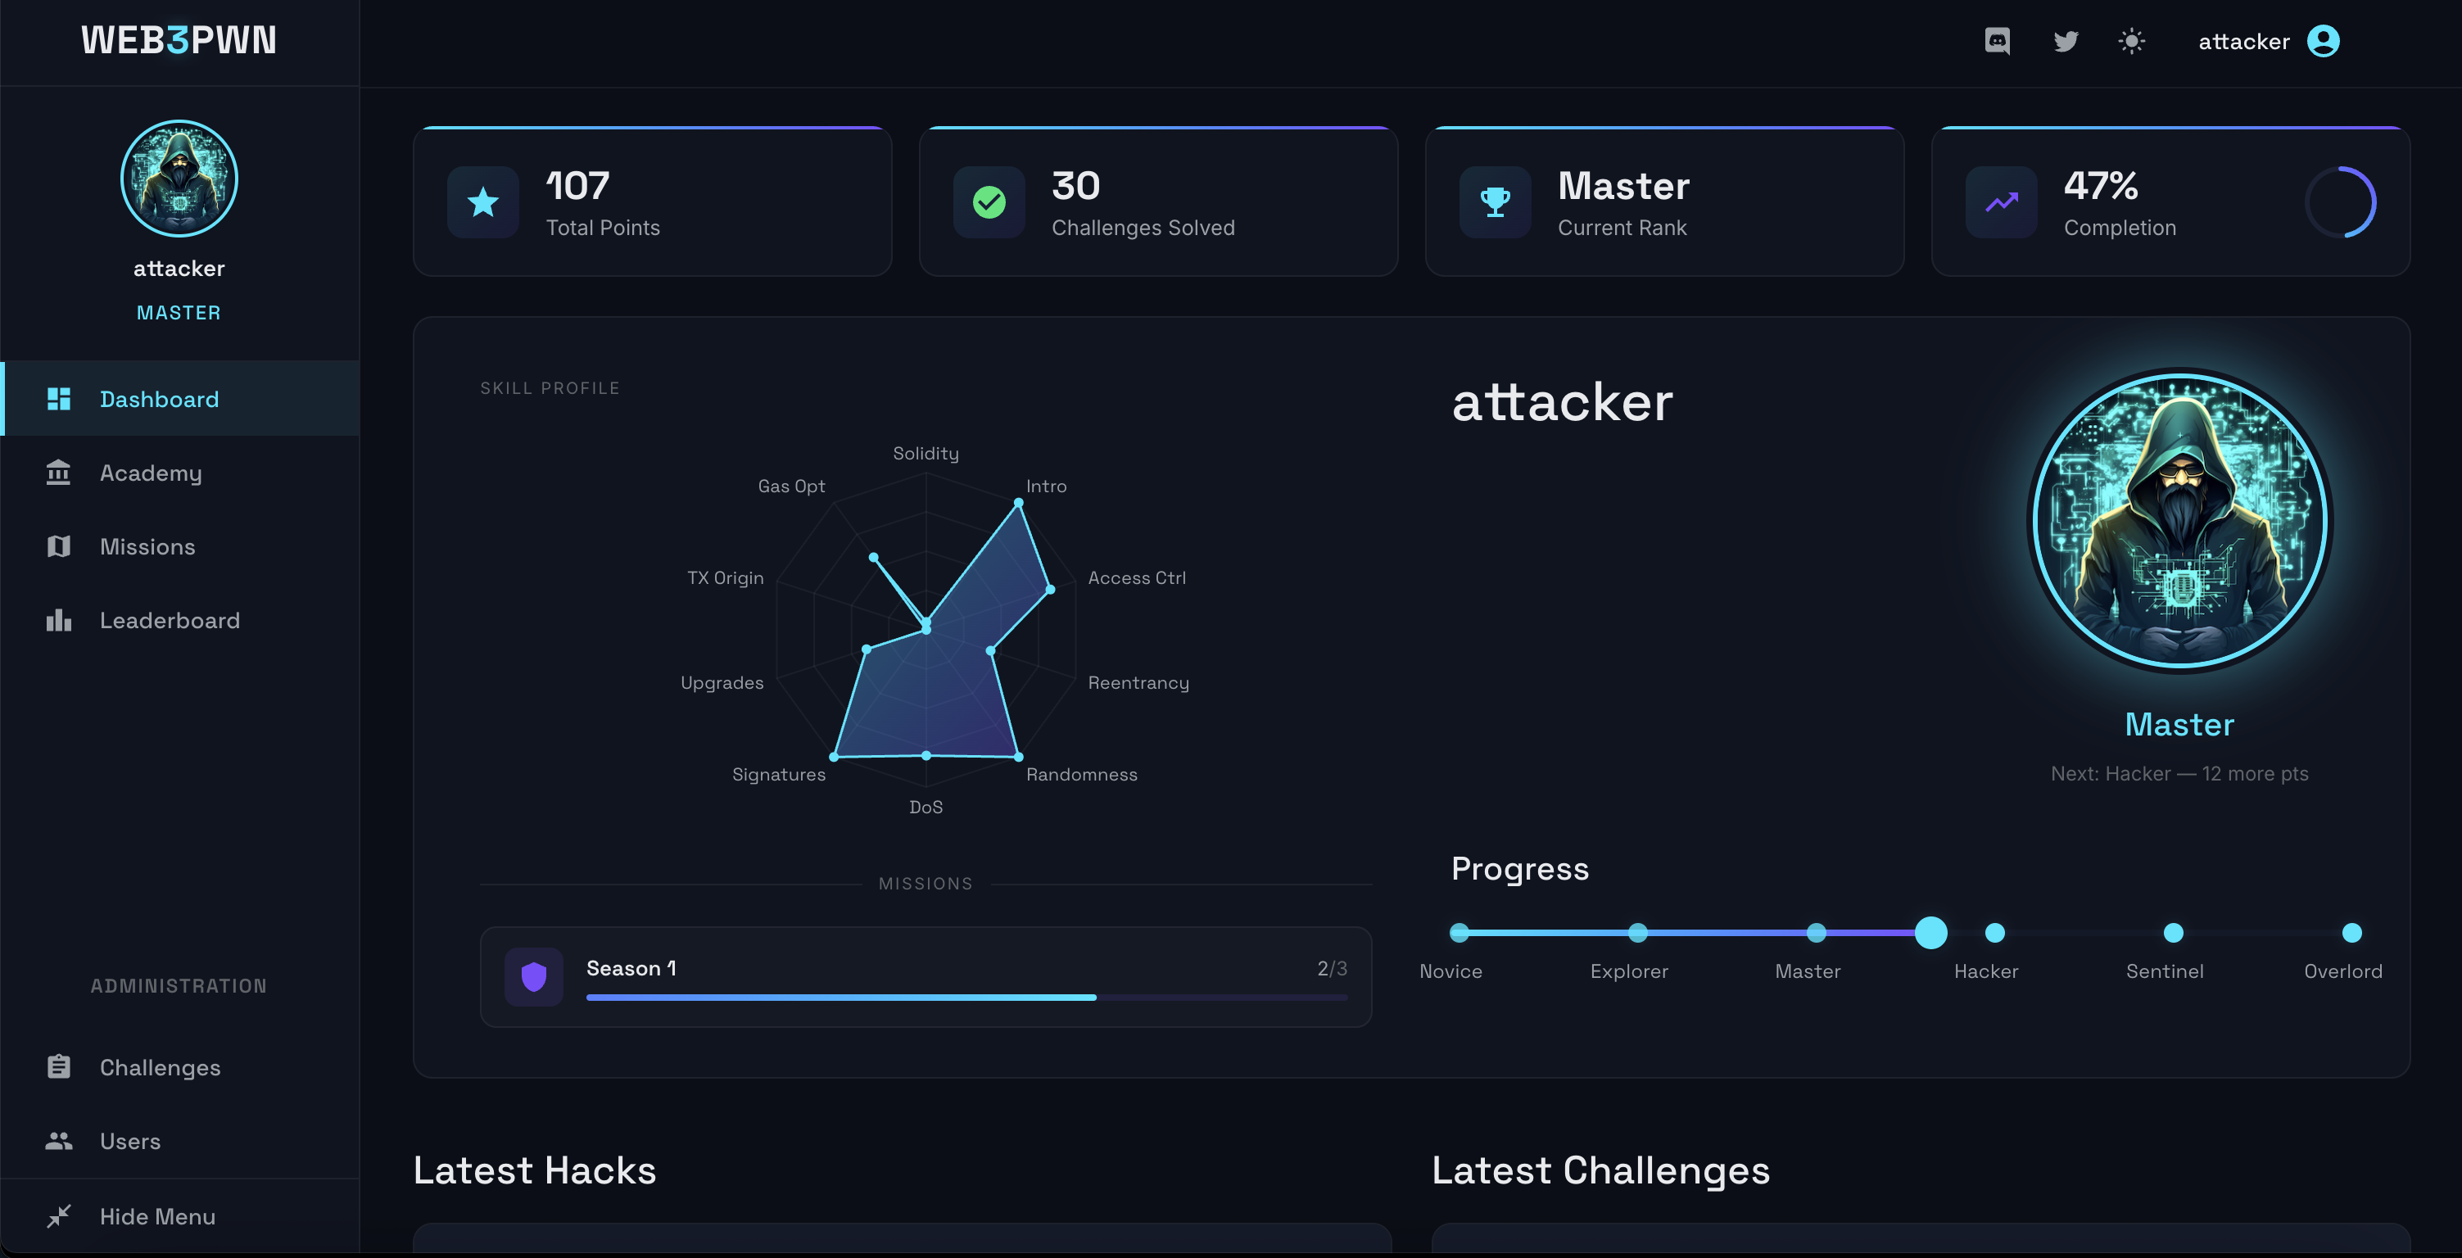View Leaderboard via the bar chart icon
Screen dimensions: 2462x1258
58,619
